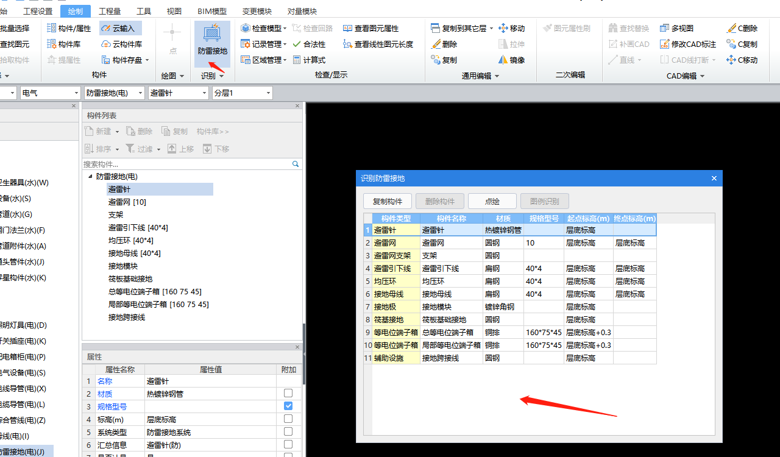Select 接地跨接线 in component tree

pyautogui.click(x=127, y=317)
